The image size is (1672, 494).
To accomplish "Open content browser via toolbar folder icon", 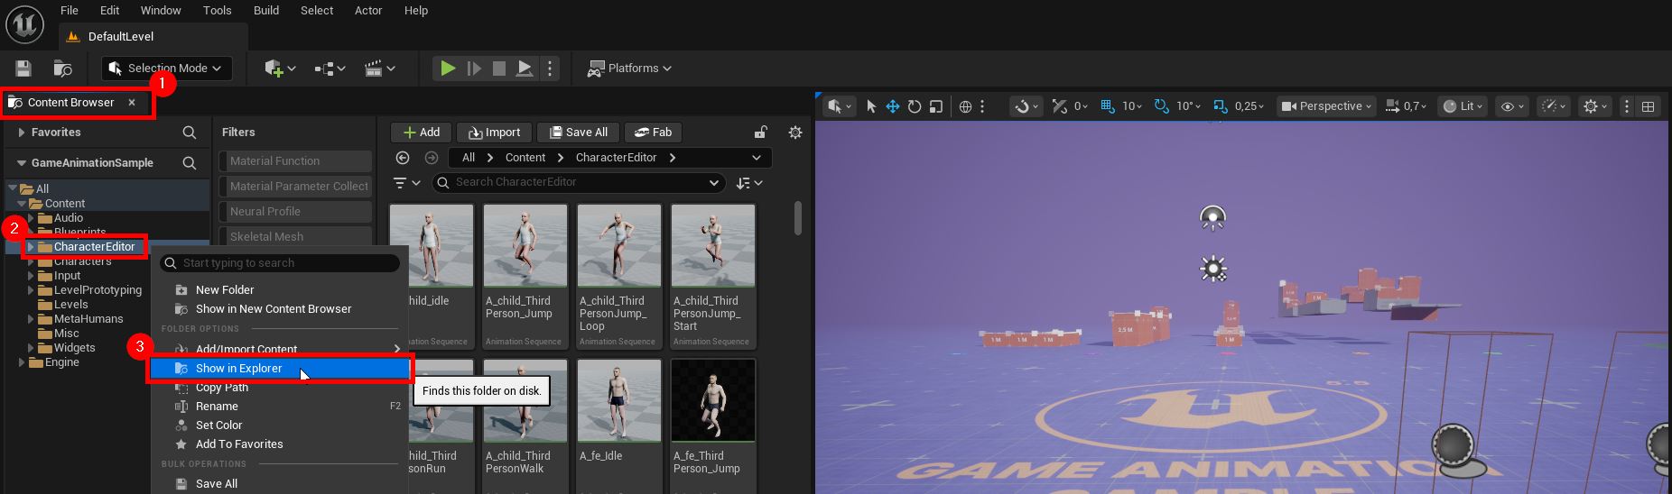I will point(62,69).
